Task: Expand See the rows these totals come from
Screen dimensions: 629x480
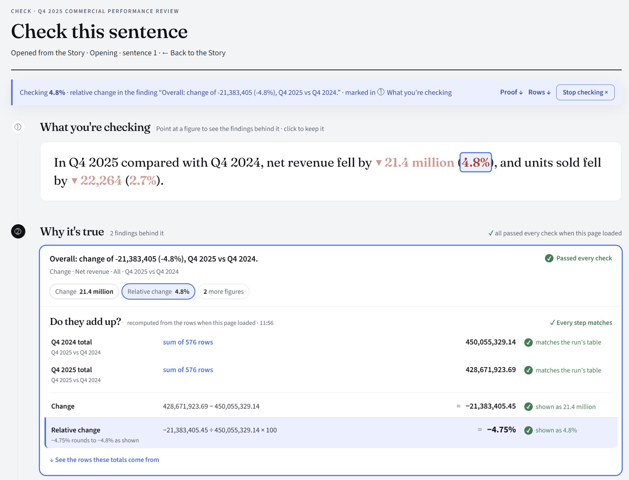Action: click(x=104, y=460)
